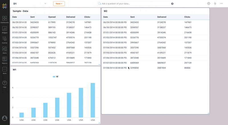Expand the D1 dashboard dropdown
Screen dimensions: 228x125
(45, 3)
